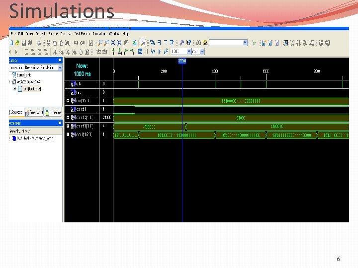The width and height of the screenshot is (358, 268).
Task: Click the round right arrow icon
Action: 328,43
